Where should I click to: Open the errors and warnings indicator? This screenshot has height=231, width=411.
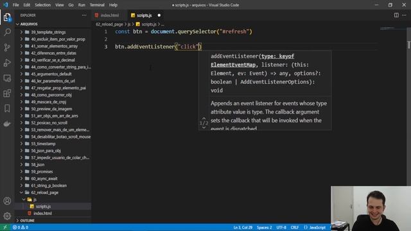(21, 227)
